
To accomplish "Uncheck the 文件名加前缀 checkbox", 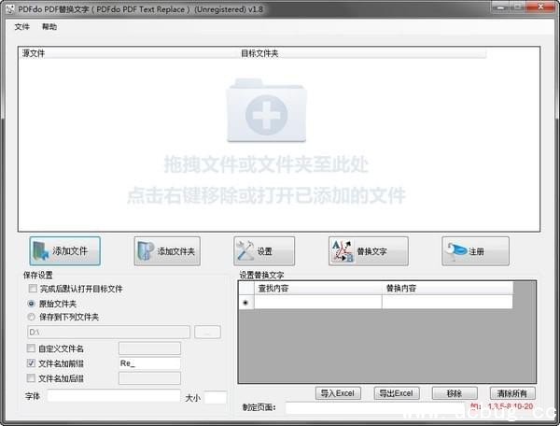I will (x=33, y=362).
